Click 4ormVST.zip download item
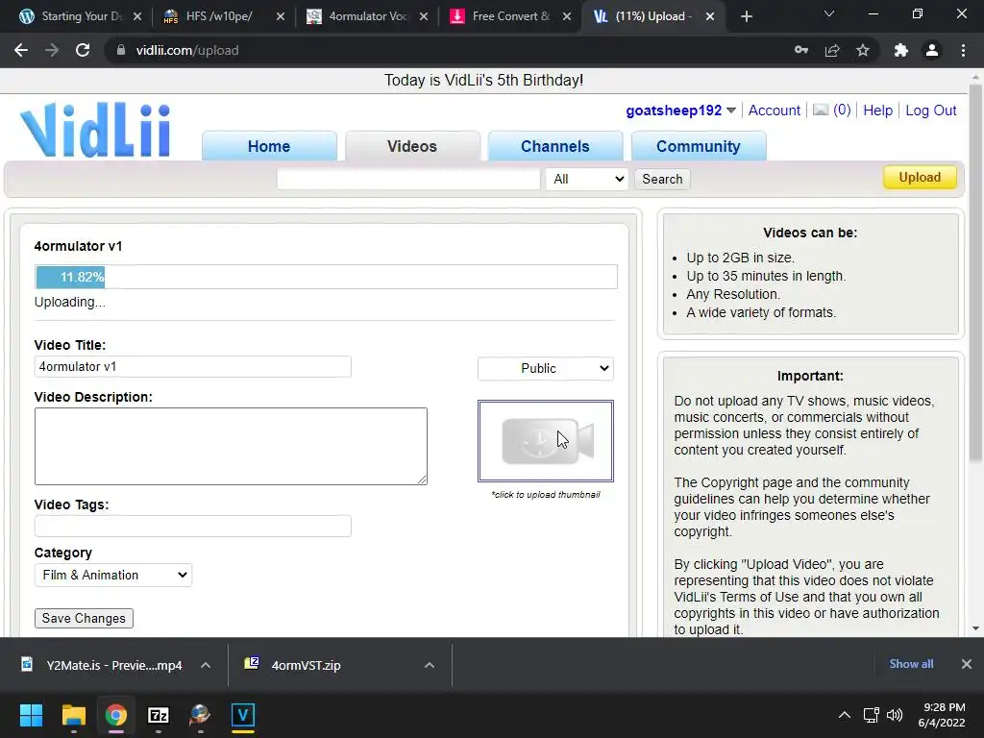Image resolution: width=984 pixels, height=738 pixels. coord(306,665)
